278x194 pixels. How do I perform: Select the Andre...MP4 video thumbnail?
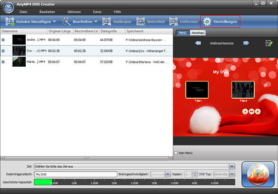pyautogui.click(x=19, y=39)
